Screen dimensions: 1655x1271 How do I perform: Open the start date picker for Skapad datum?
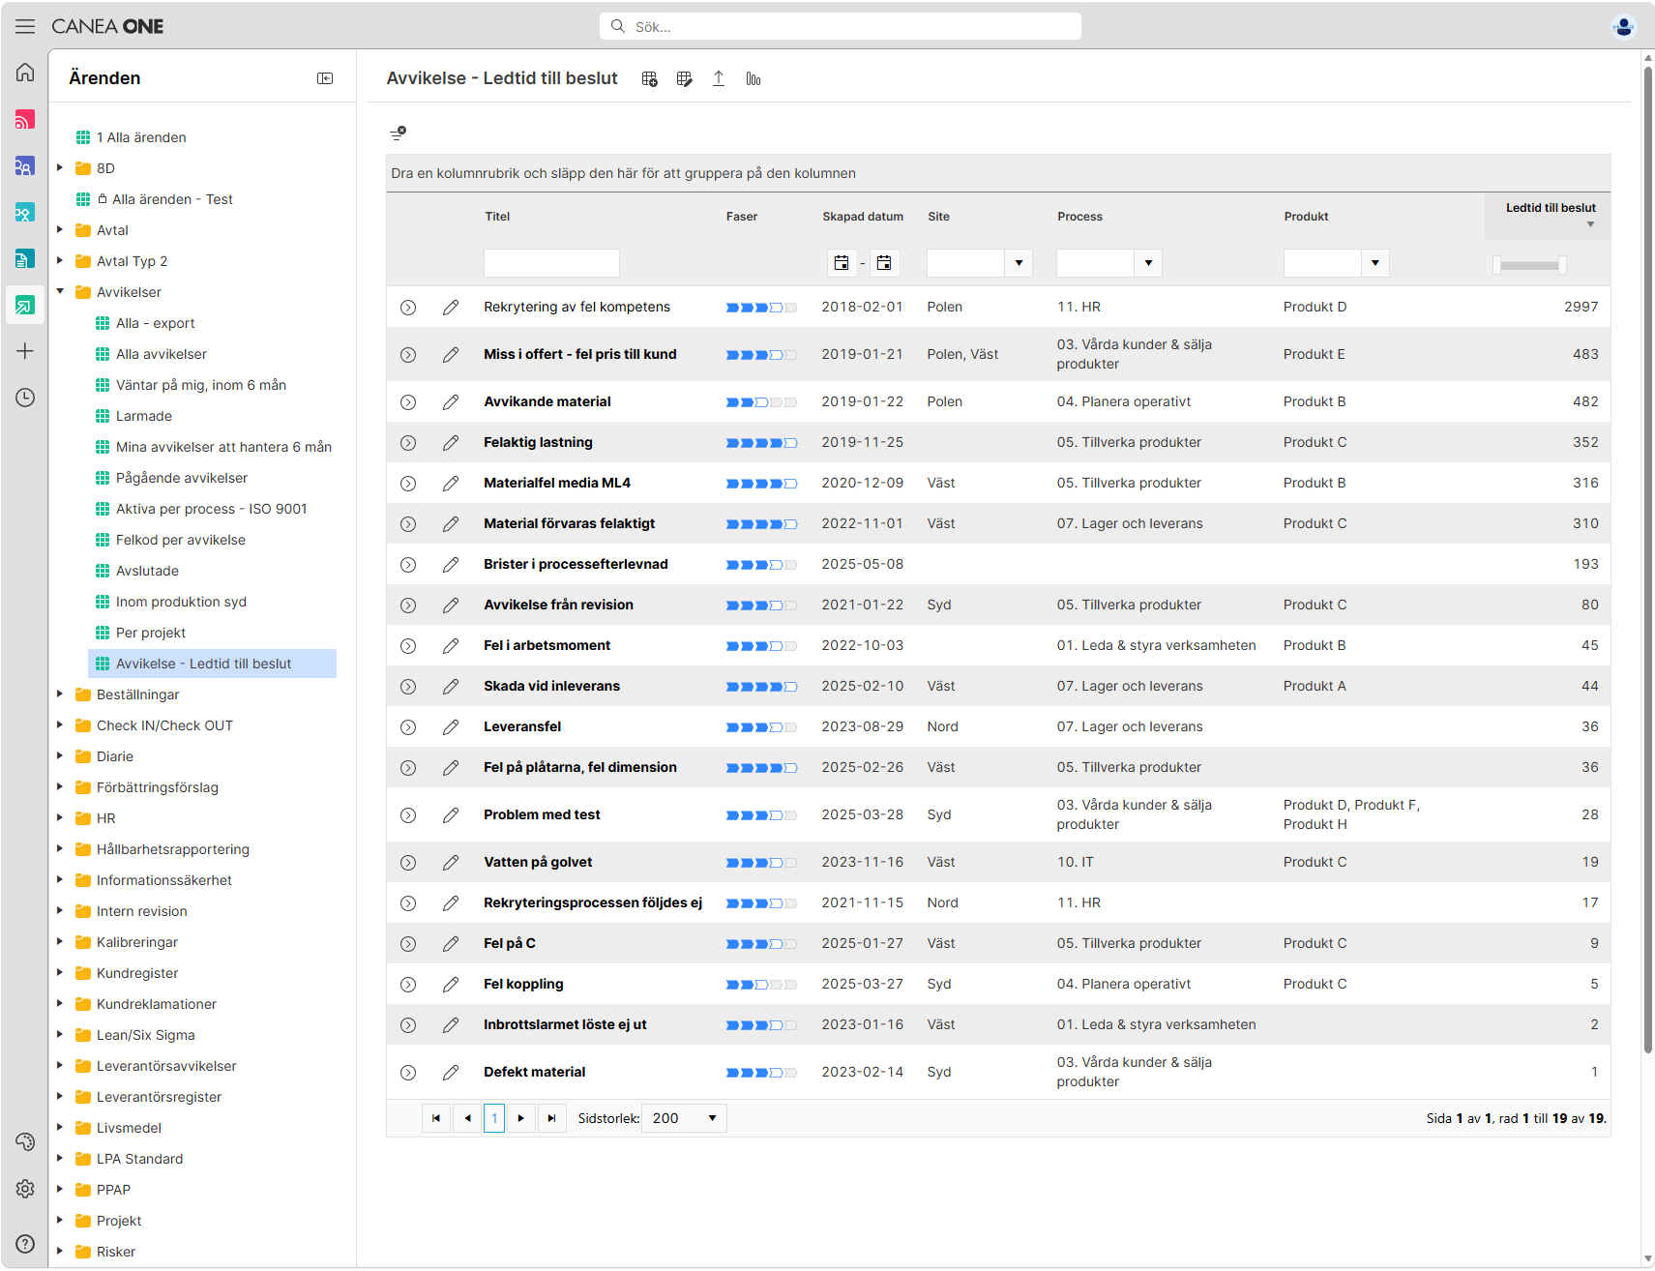[x=842, y=263]
